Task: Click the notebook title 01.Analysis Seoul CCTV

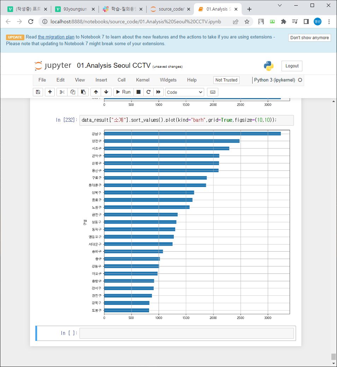Action: click(x=114, y=66)
